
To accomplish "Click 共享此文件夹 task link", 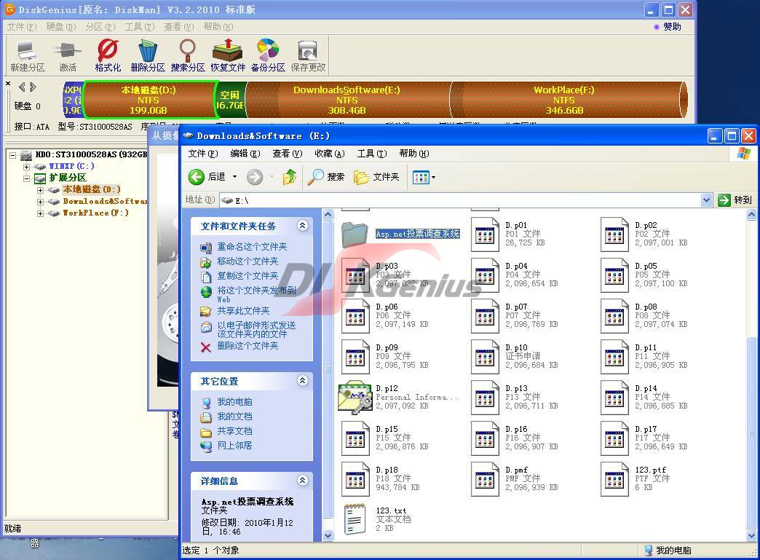I will coord(243,311).
